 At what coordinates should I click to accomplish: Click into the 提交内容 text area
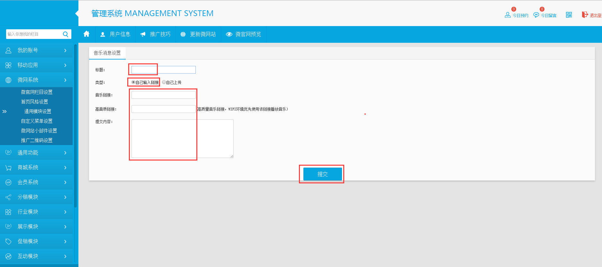click(x=182, y=139)
